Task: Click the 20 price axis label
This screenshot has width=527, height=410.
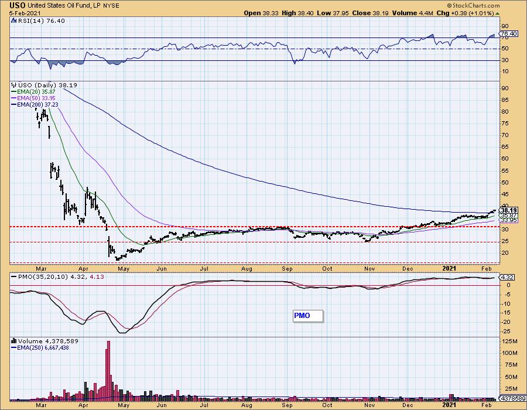Action: pos(505,252)
